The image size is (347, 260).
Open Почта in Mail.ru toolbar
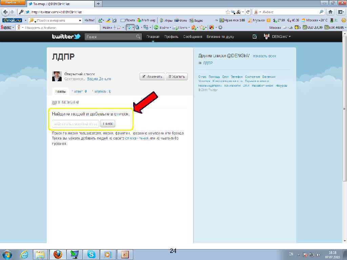click(x=128, y=20)
